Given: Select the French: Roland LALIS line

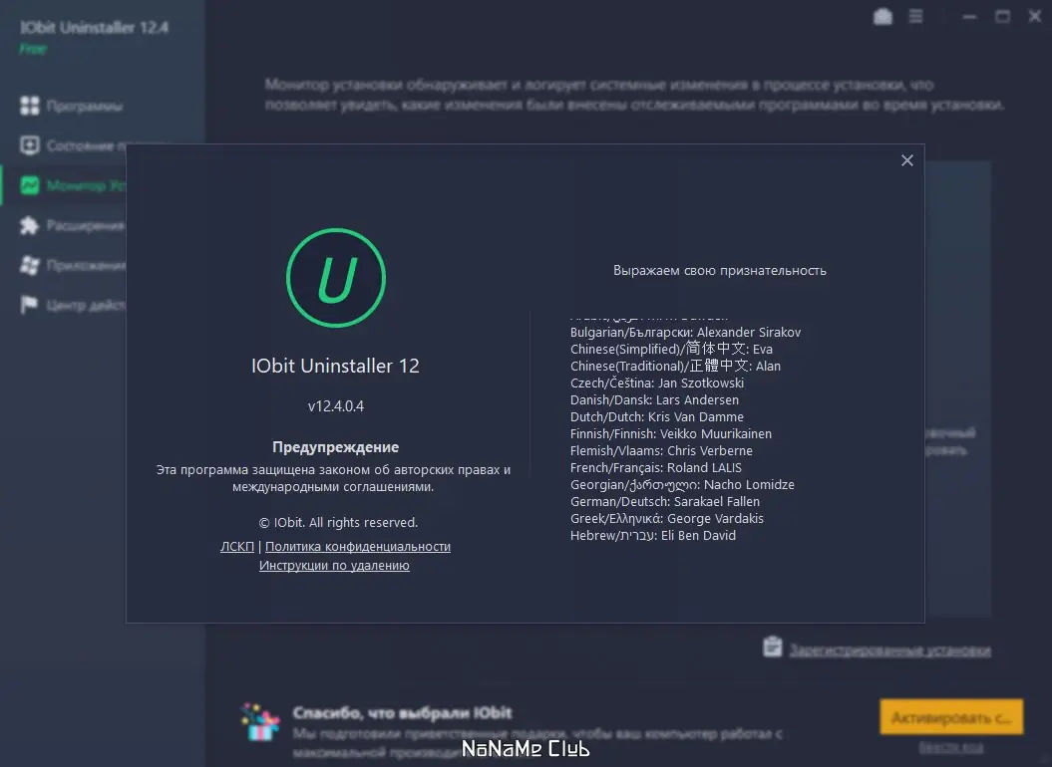Looking at the screenshot, I should pos(656,467).
